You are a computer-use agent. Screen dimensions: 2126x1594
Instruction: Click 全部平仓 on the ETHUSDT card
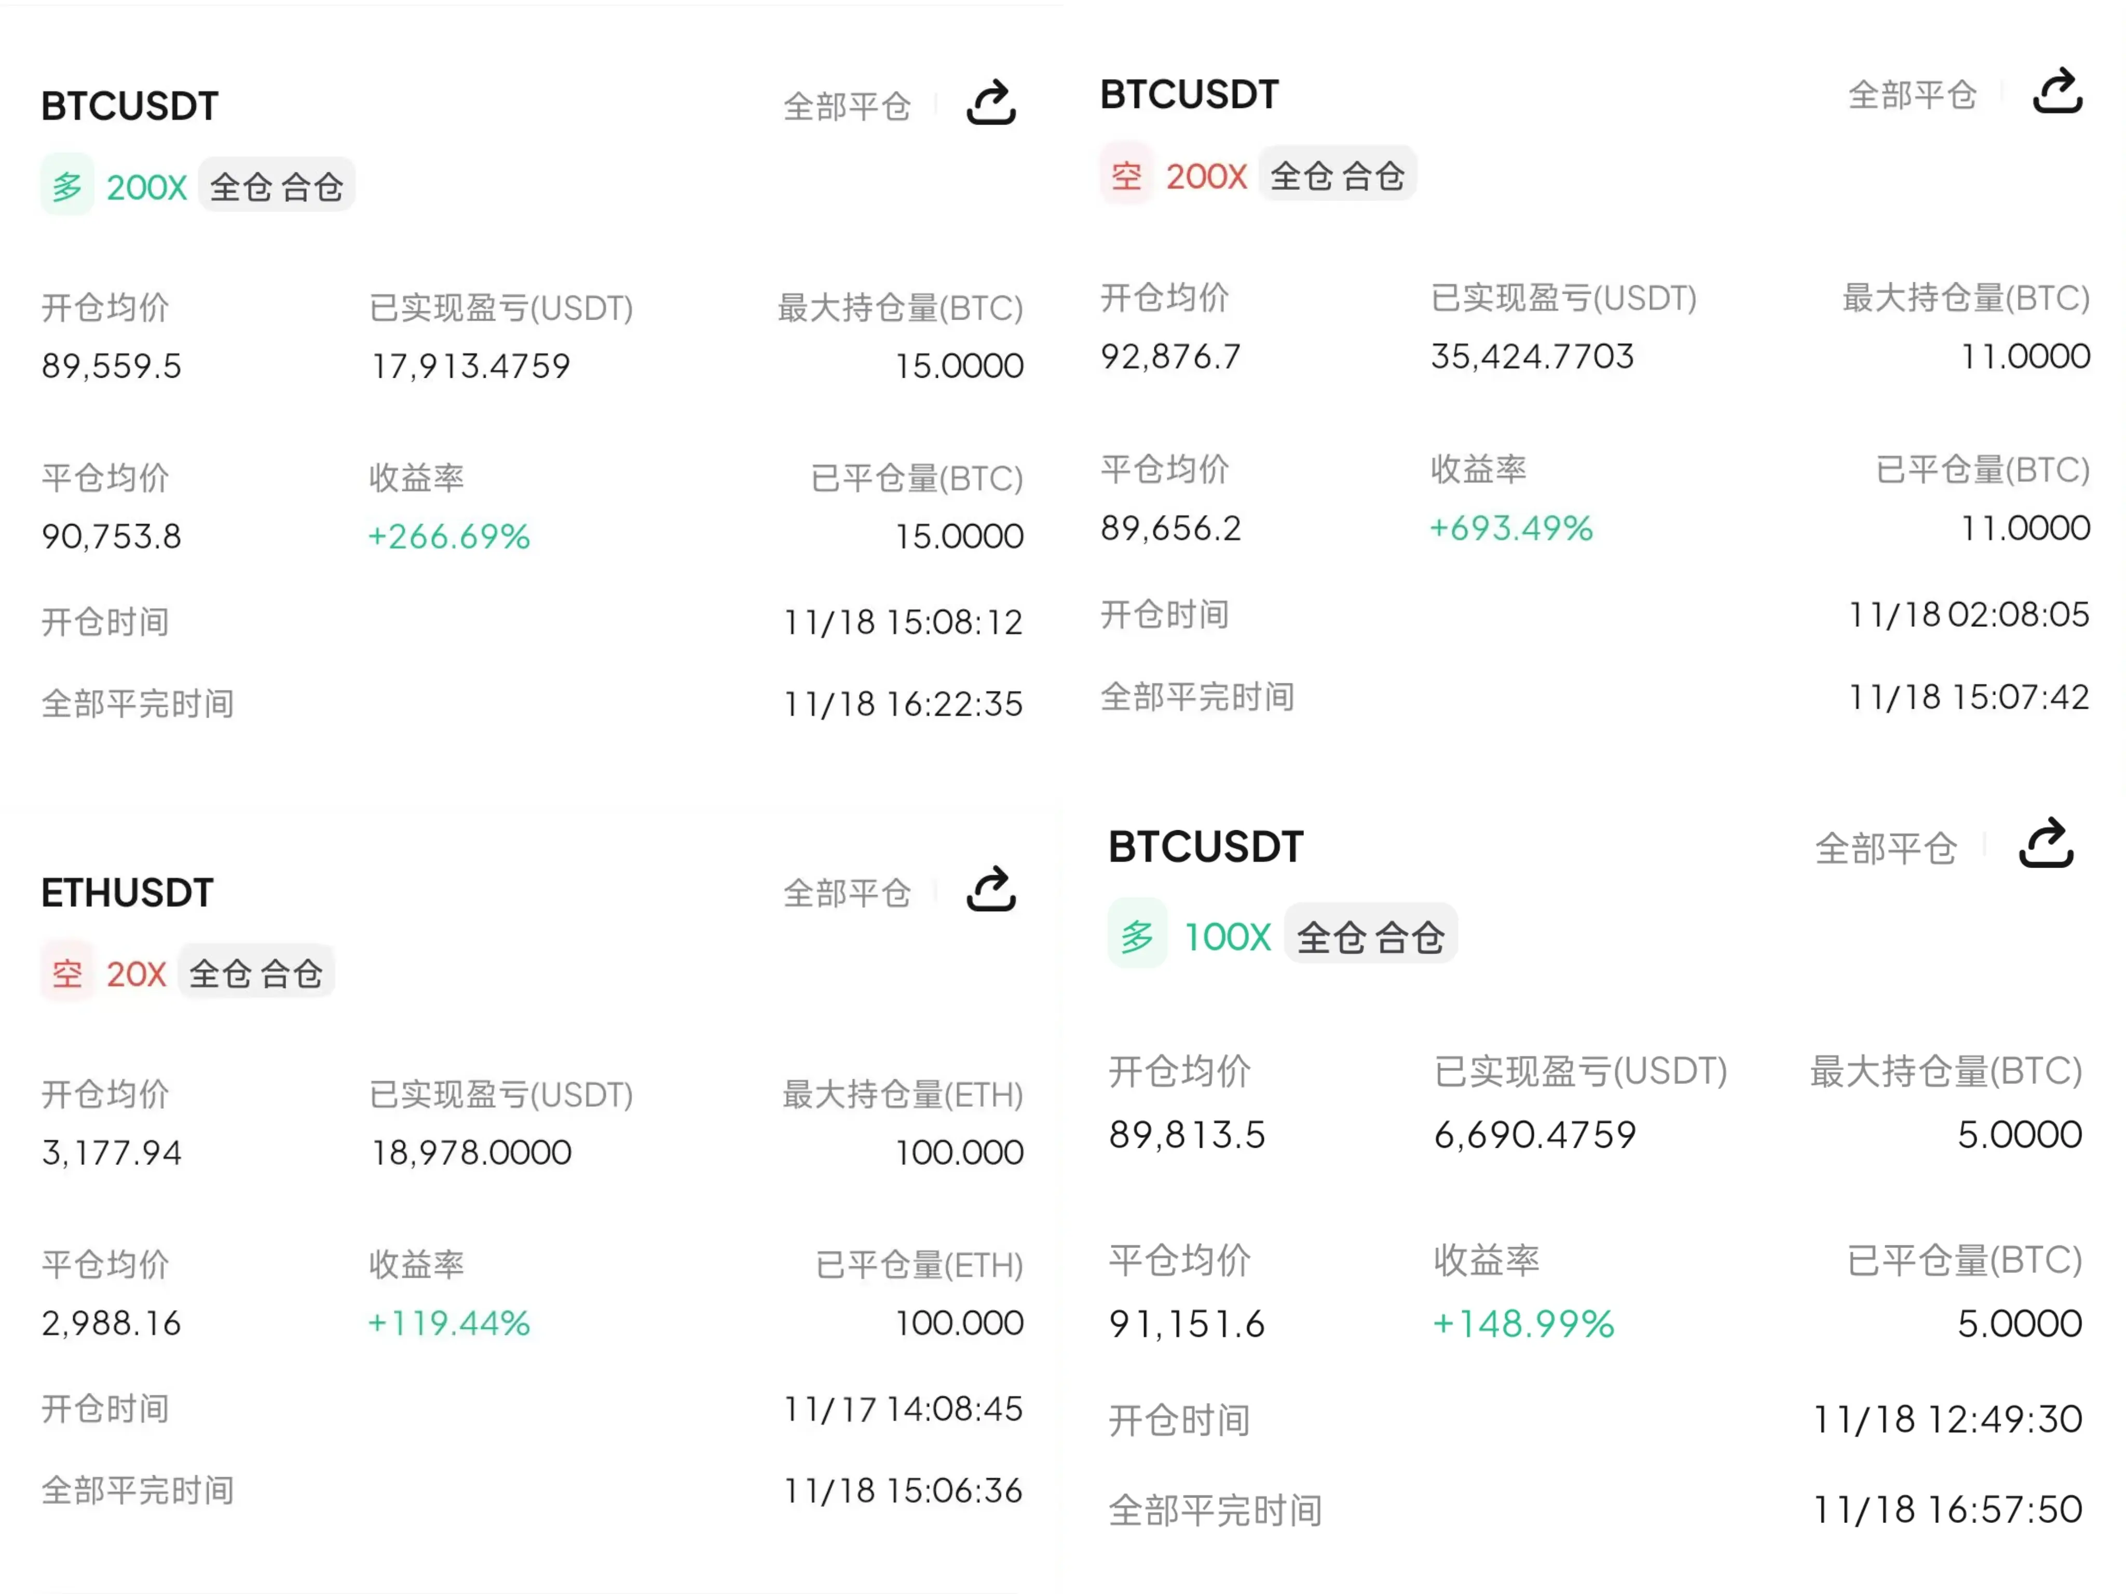click(x=847, y=892)
